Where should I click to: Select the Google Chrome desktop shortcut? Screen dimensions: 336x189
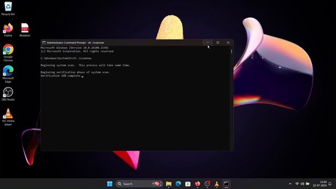tap(8, 53)
